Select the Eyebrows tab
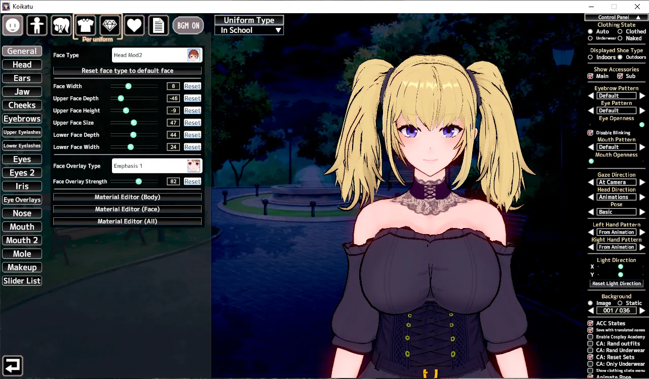649x379 pixels. [22, 119]
